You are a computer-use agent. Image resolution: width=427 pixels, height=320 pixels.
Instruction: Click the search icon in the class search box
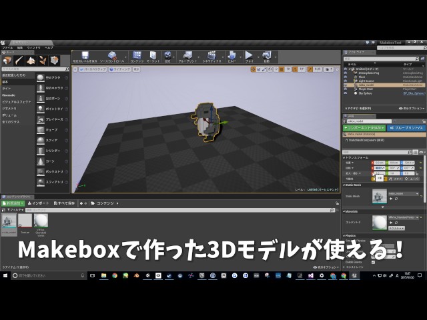coord(67,69)
